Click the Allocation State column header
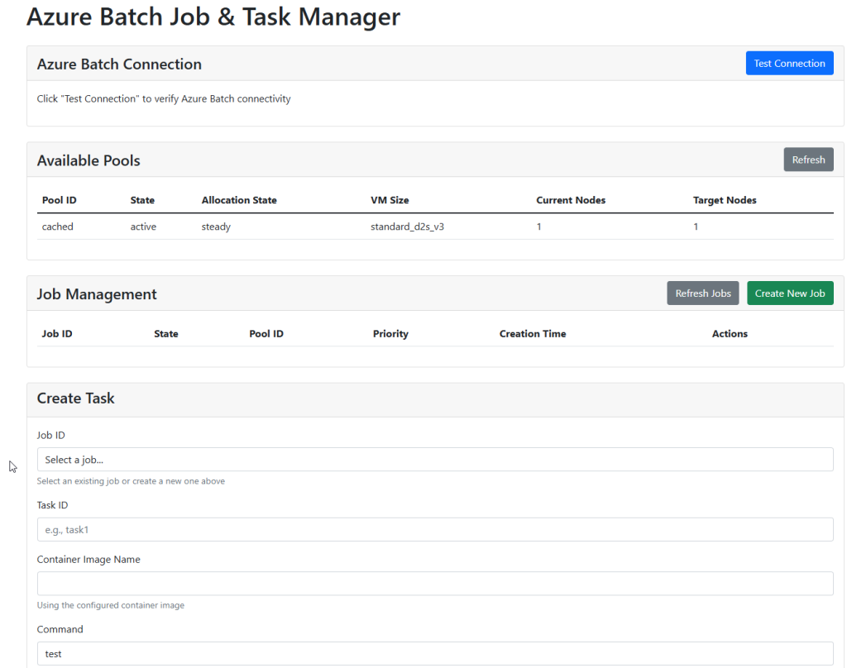The width and height of the screenshot is (847, 668). pos(239,200)
